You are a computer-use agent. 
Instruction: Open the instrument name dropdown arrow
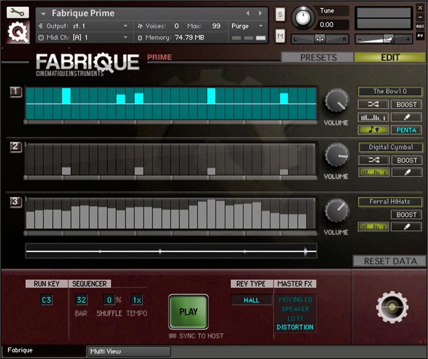44,14
